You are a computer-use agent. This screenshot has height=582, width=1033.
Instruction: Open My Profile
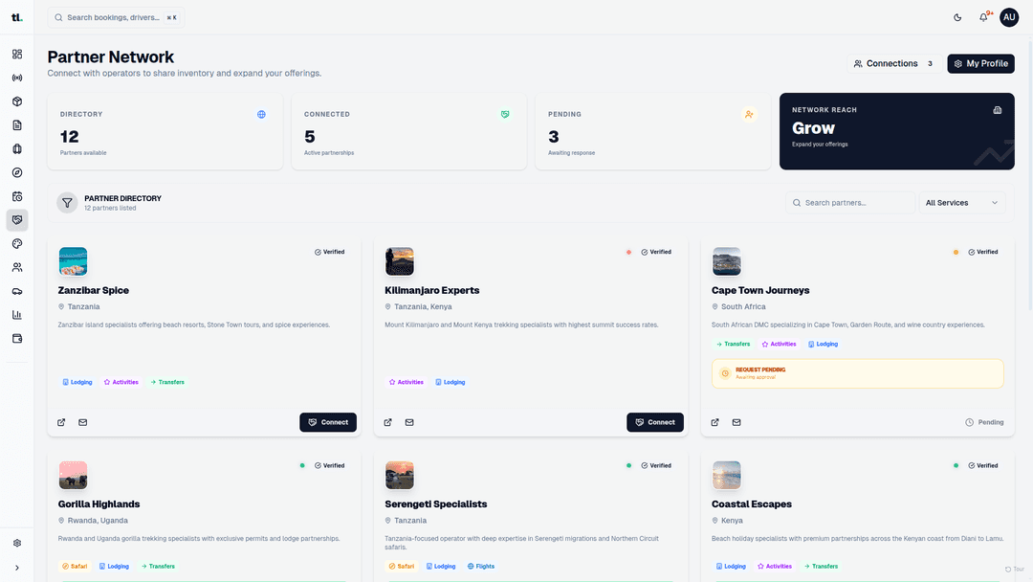(x=980, y=63)
